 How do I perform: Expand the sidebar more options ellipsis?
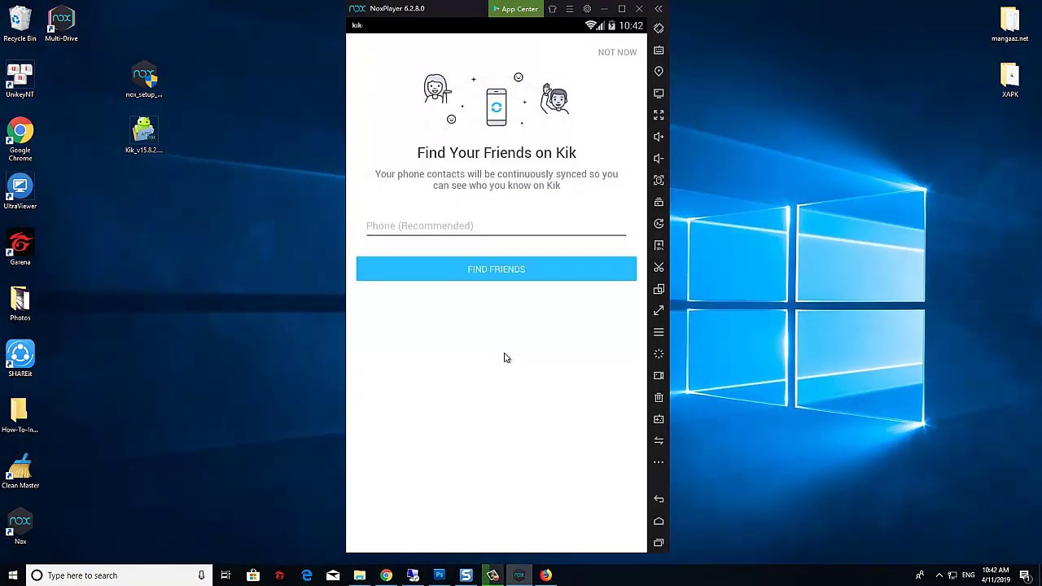click(659, 461)
